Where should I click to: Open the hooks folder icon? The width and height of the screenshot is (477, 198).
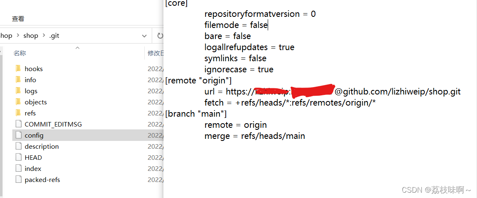pos(18,69)
